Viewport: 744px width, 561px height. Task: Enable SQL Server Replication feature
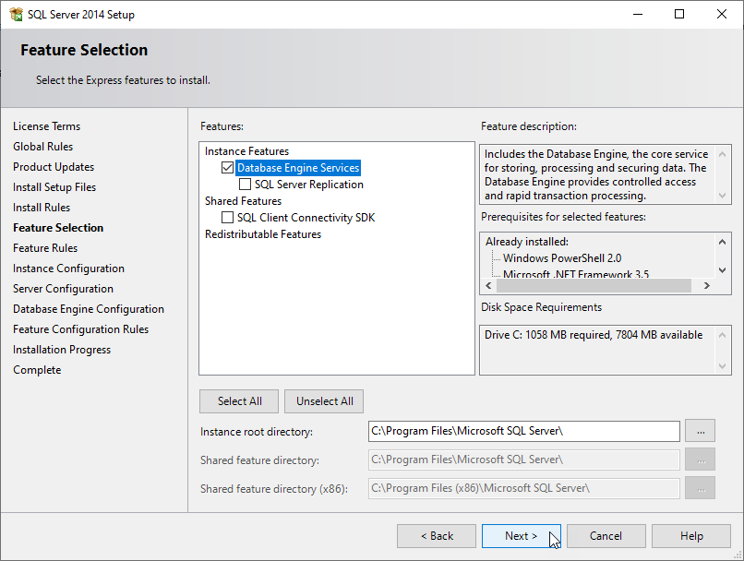tap(245, 185)
